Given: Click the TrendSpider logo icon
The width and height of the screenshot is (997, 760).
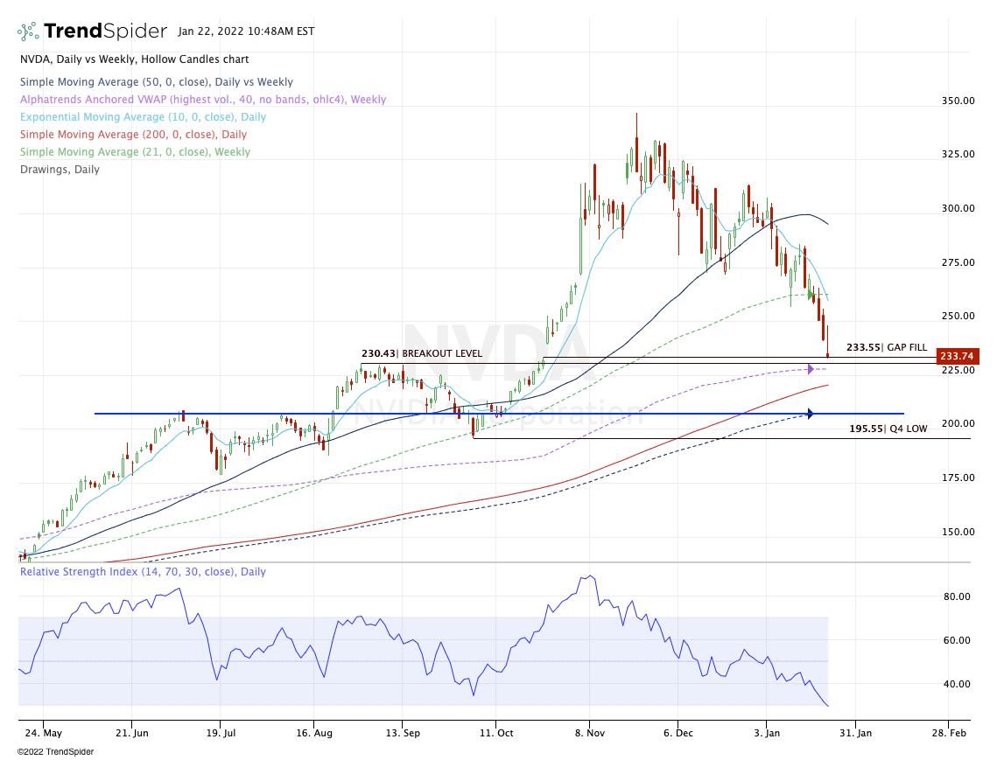Looking at the screenshot, I should point(28,31).
